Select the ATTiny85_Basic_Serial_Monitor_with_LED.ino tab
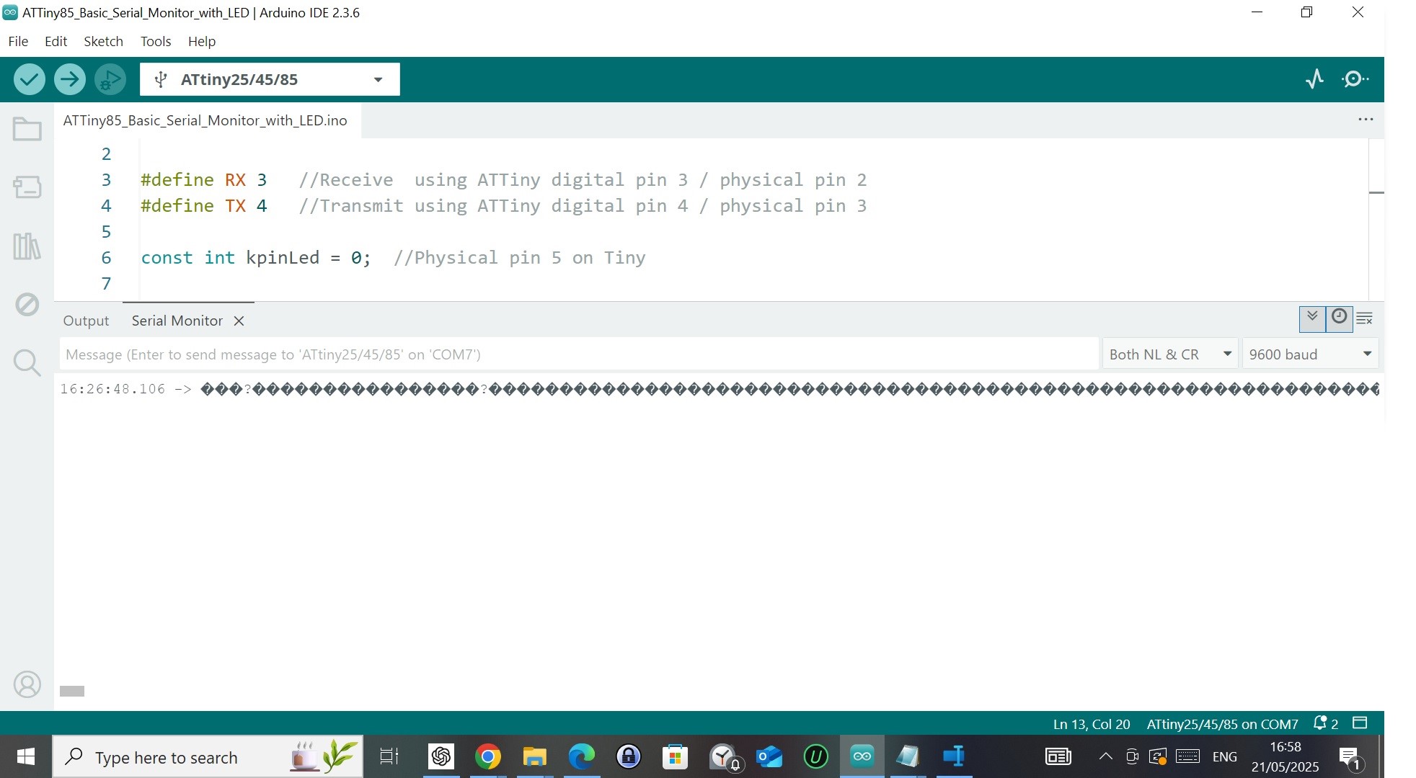 pos(205,120)
